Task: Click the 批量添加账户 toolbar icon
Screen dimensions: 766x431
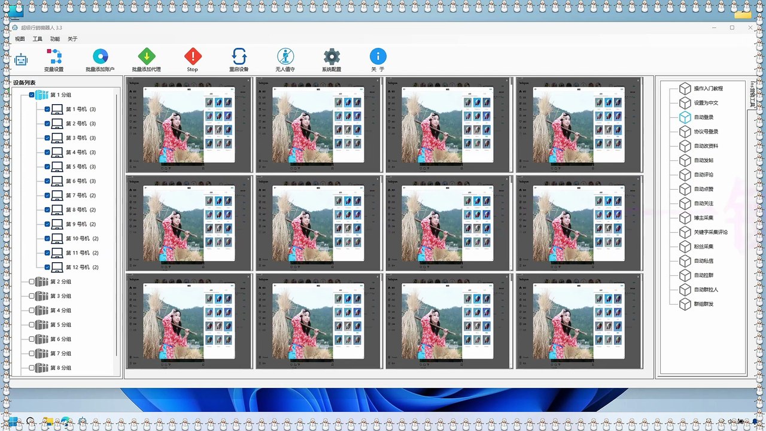Action: tap(101, 57)
